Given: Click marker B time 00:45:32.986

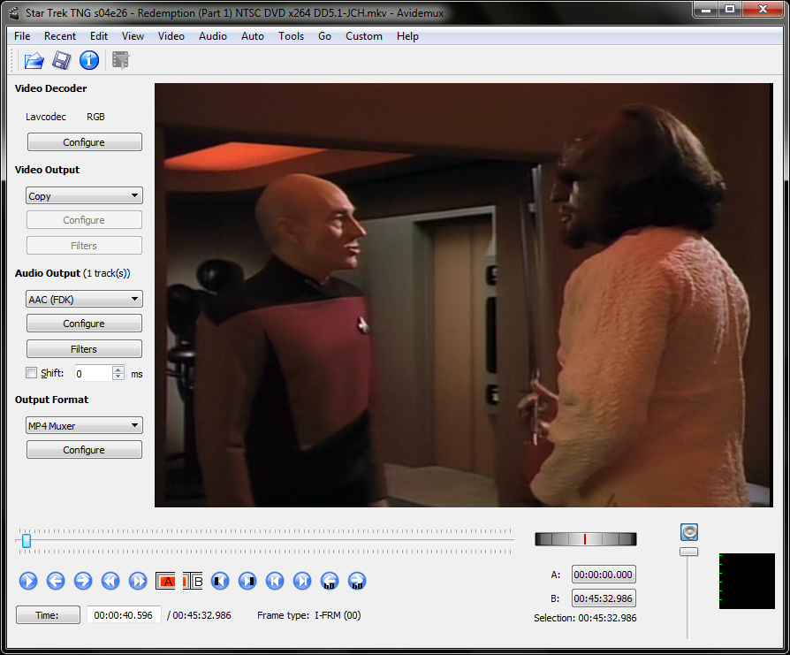Looking at the screenshot, I should (x=603, y=598).
